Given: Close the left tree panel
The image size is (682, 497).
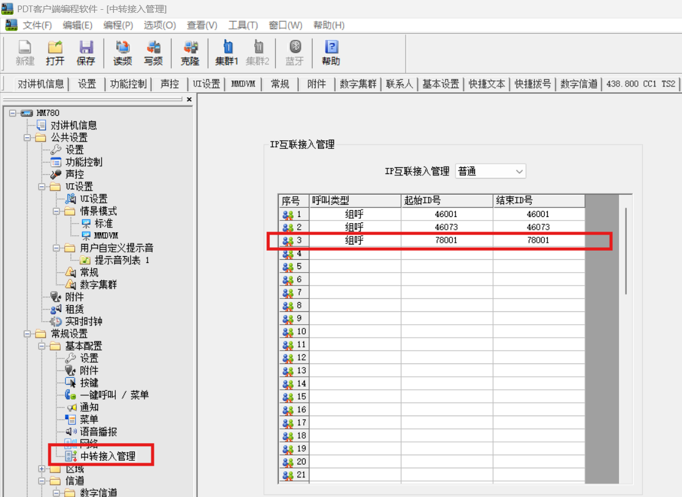Looking at the screenshot, I should [x=189, y=99].
